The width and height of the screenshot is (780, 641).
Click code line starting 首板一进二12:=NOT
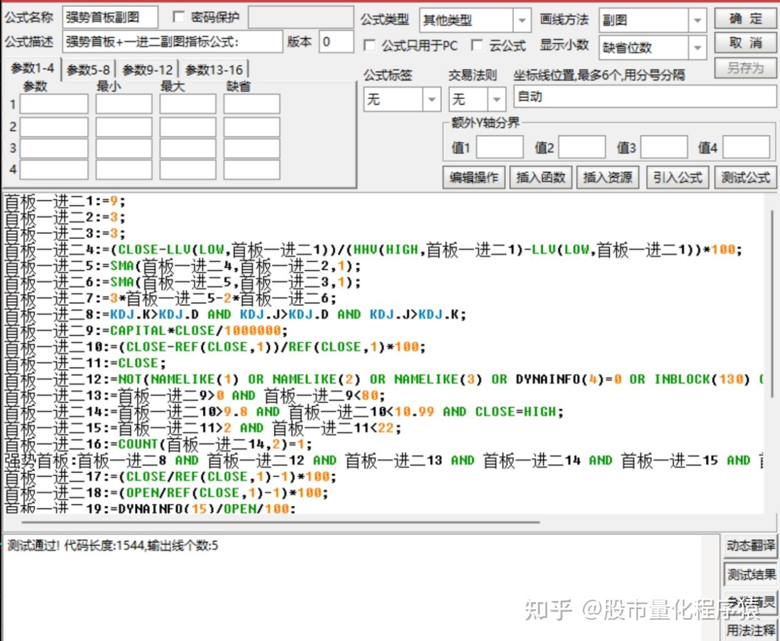click(x=384, y=380)
